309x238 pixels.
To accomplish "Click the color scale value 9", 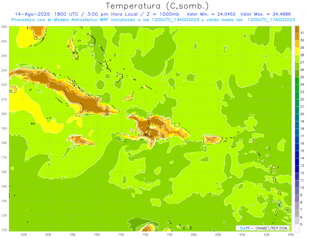I will point(301,195).
